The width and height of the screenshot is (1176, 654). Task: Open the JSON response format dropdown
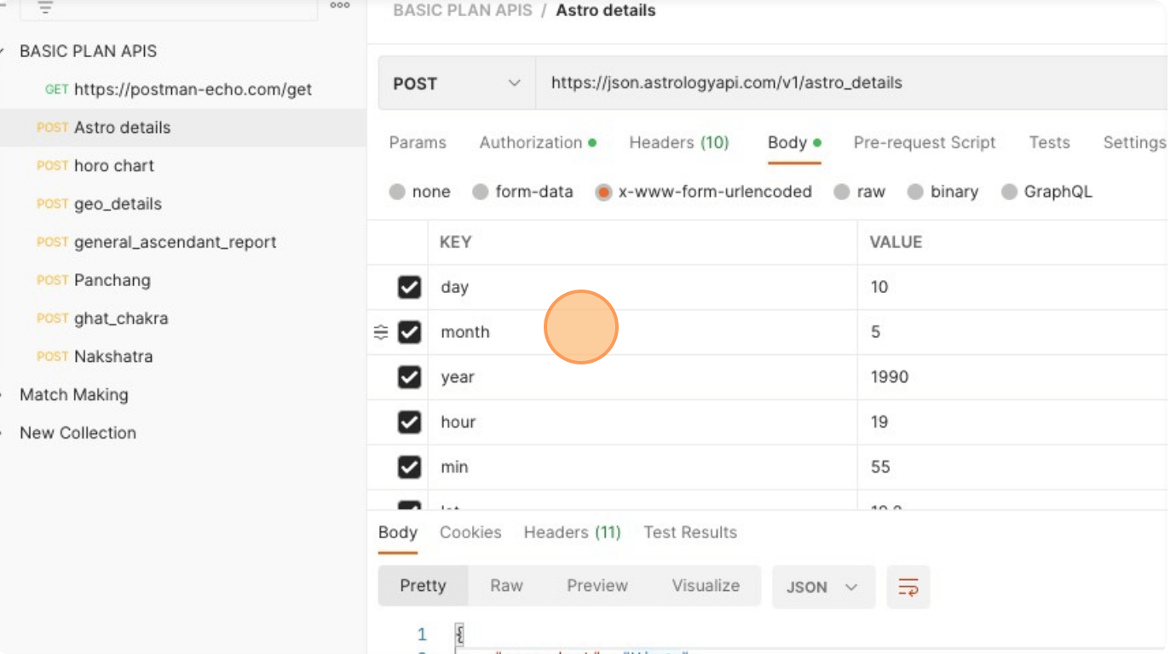(x=821, y=587)
